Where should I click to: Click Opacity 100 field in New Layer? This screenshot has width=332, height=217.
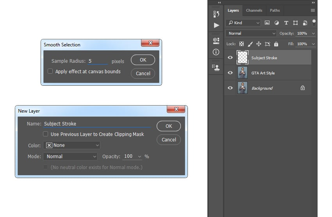point(130,156)
